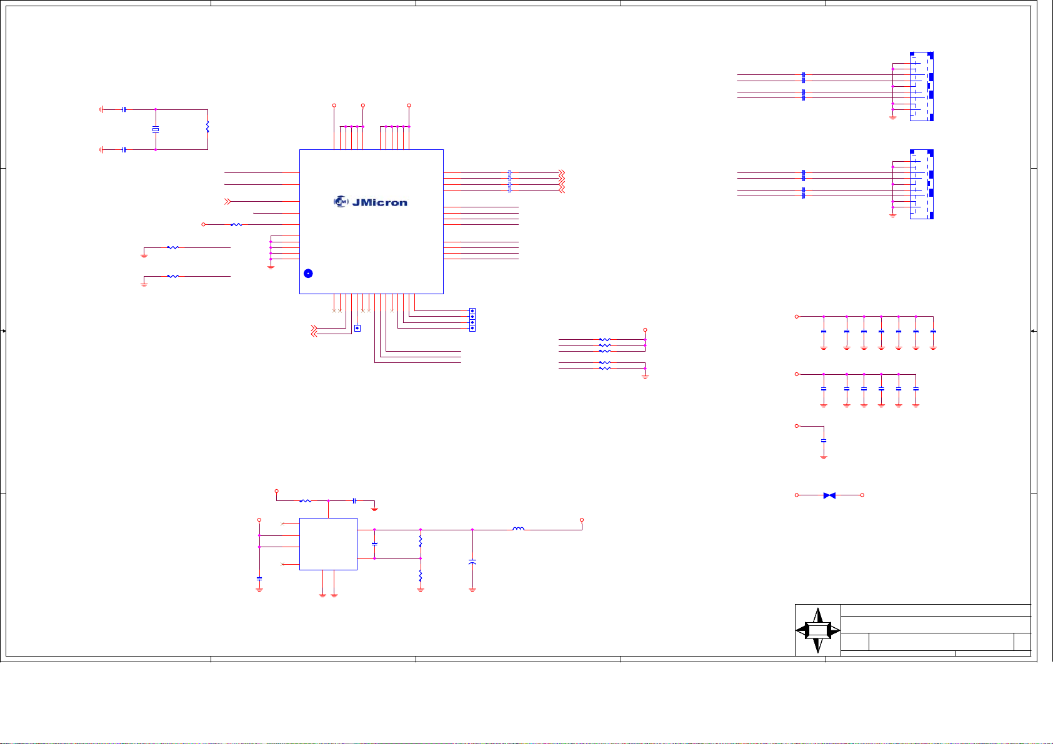Click the ground symbol under the chip's tied left pins

coord(271,267)
